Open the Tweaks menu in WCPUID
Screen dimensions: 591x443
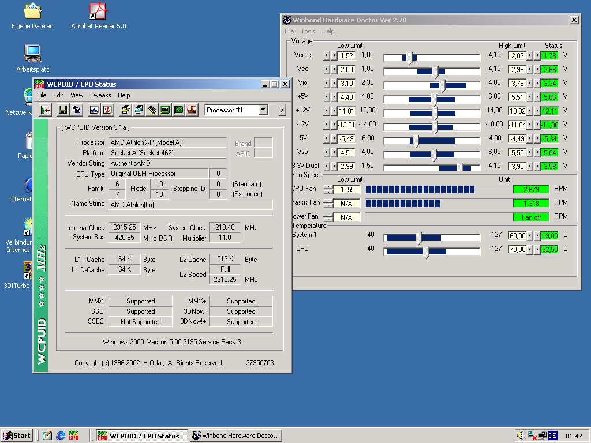pyautogui.click(x=100, y=95)
